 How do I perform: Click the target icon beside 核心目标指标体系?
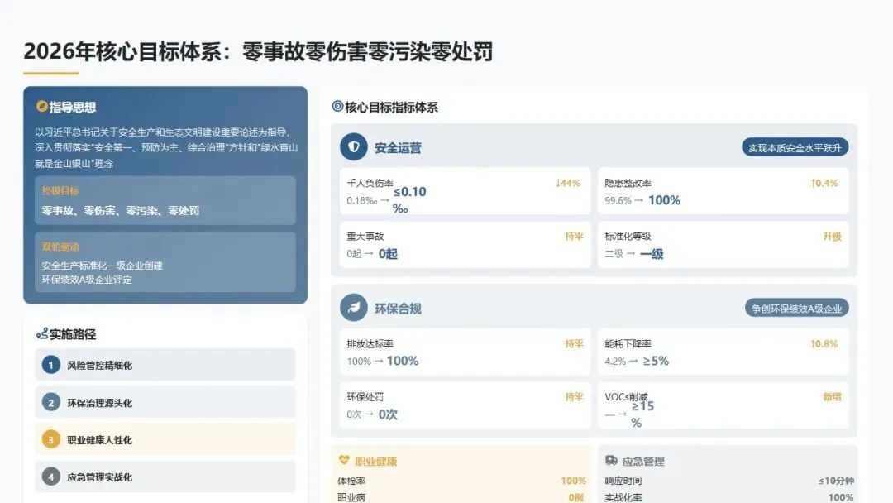point(337,106)
